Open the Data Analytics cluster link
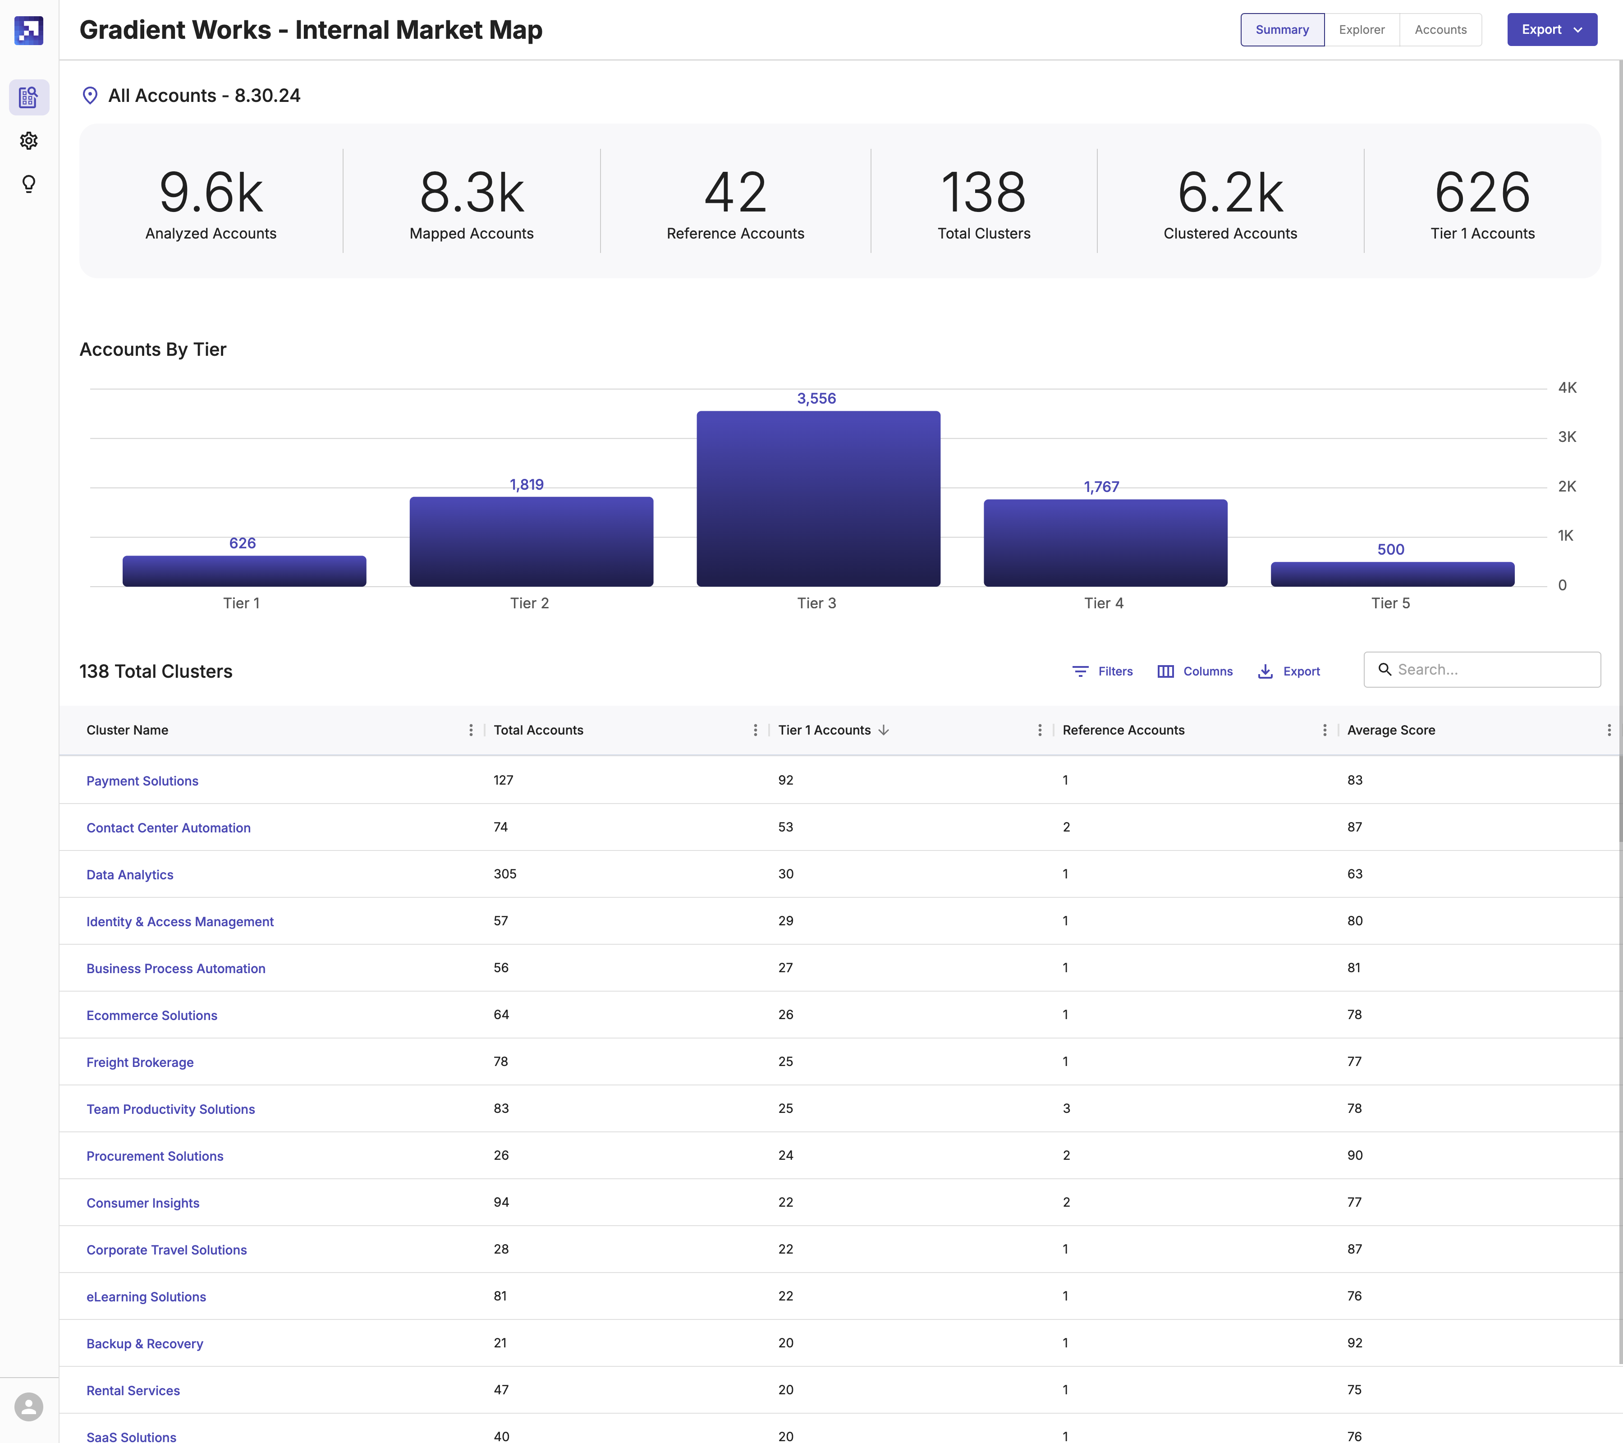The width and height of the screenshot is (1623, 1443). point(129,874)
